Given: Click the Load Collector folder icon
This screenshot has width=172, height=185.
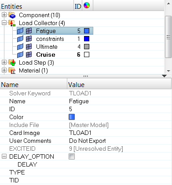Looking at the screenshot, I should (12, 23).
